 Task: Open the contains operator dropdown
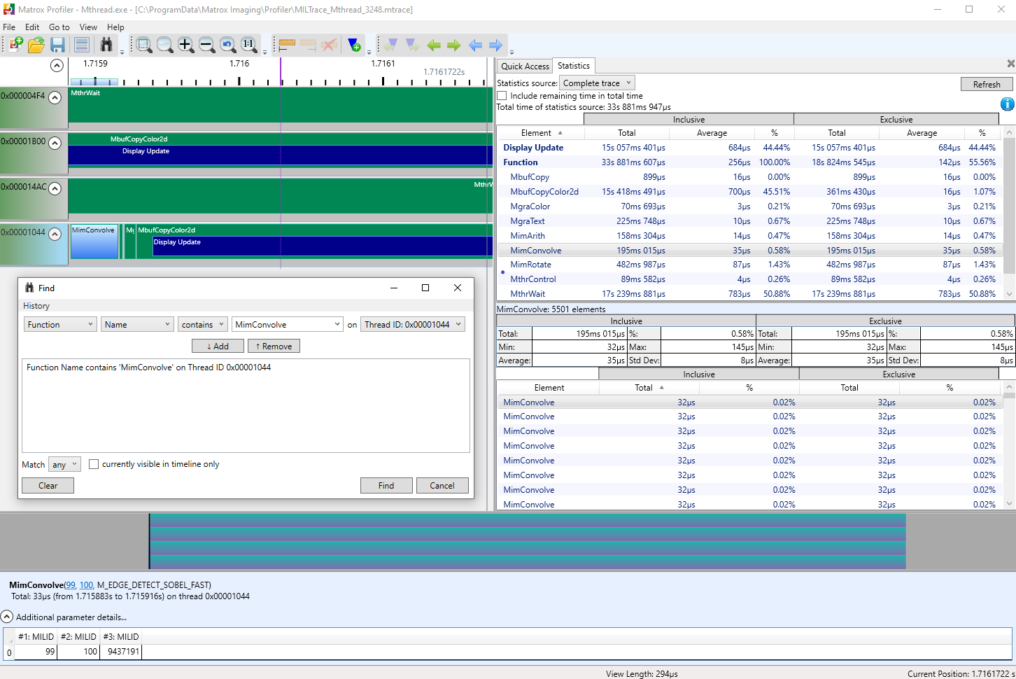203,325
